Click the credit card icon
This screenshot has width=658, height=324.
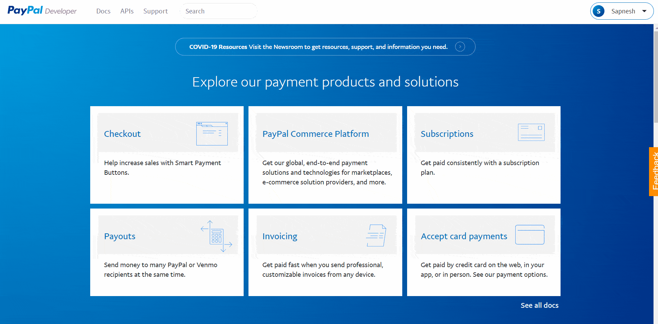click(530, 235)
